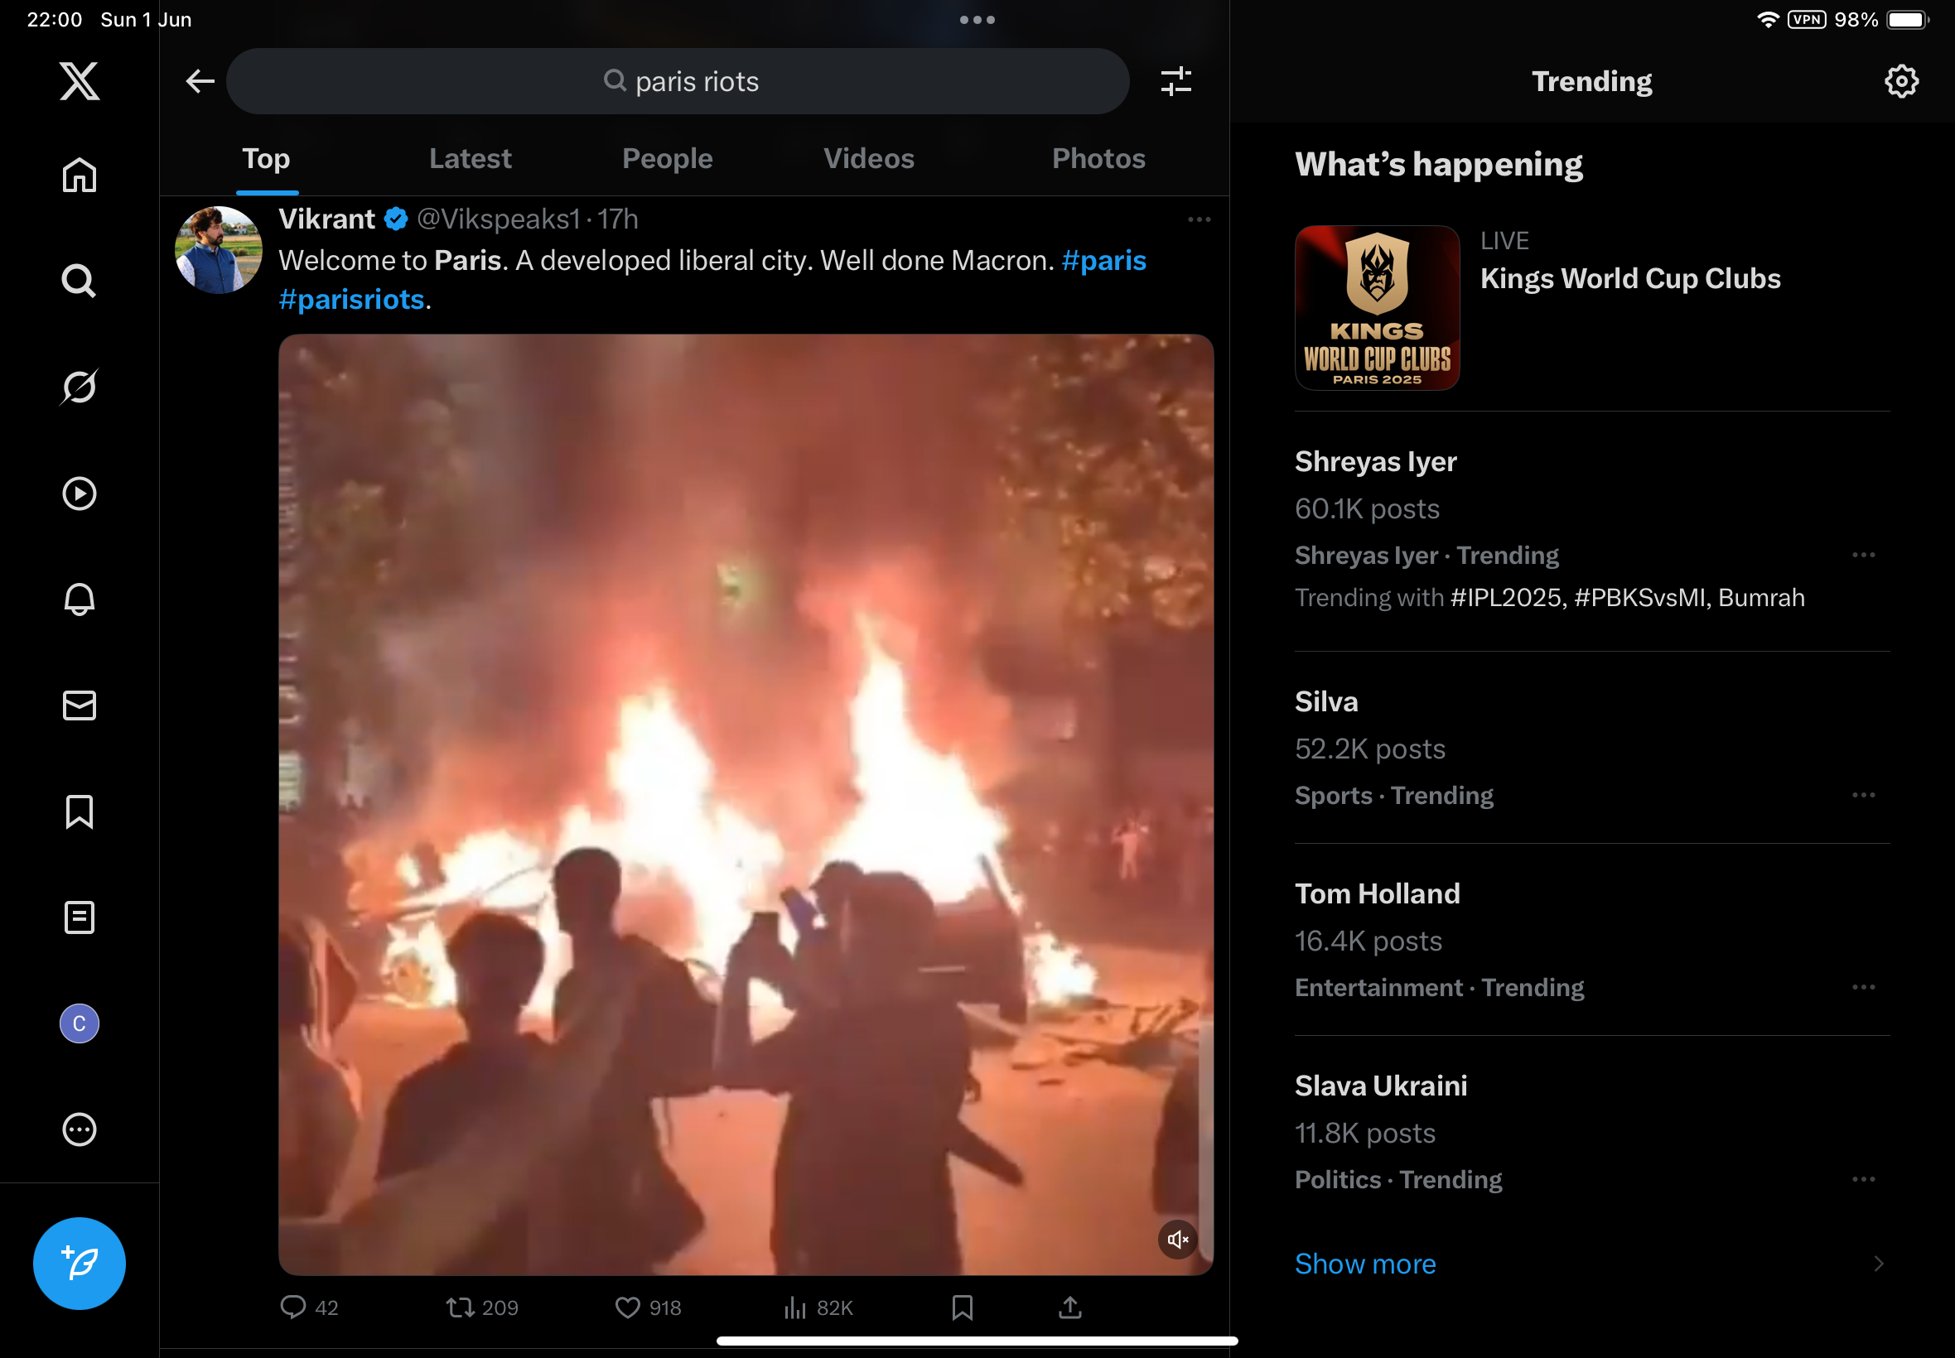This screenshot has height=1358, width=1955.
Task: Expand trends with the Show more chevron
Action: tap(1879, 1264)
